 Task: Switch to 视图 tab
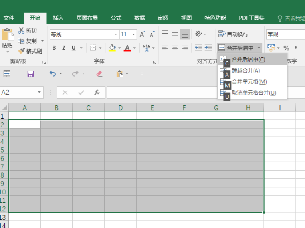(x=186, y=18)
